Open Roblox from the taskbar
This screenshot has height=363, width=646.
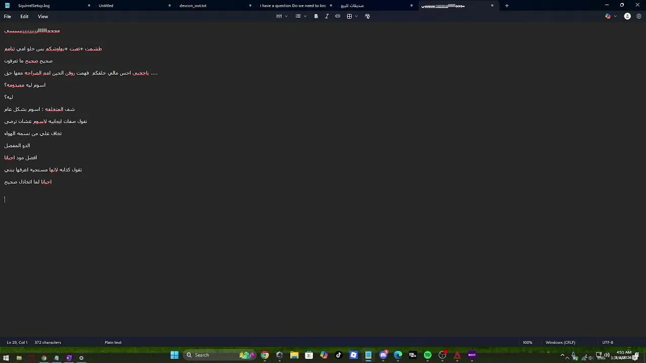(353, 355)
